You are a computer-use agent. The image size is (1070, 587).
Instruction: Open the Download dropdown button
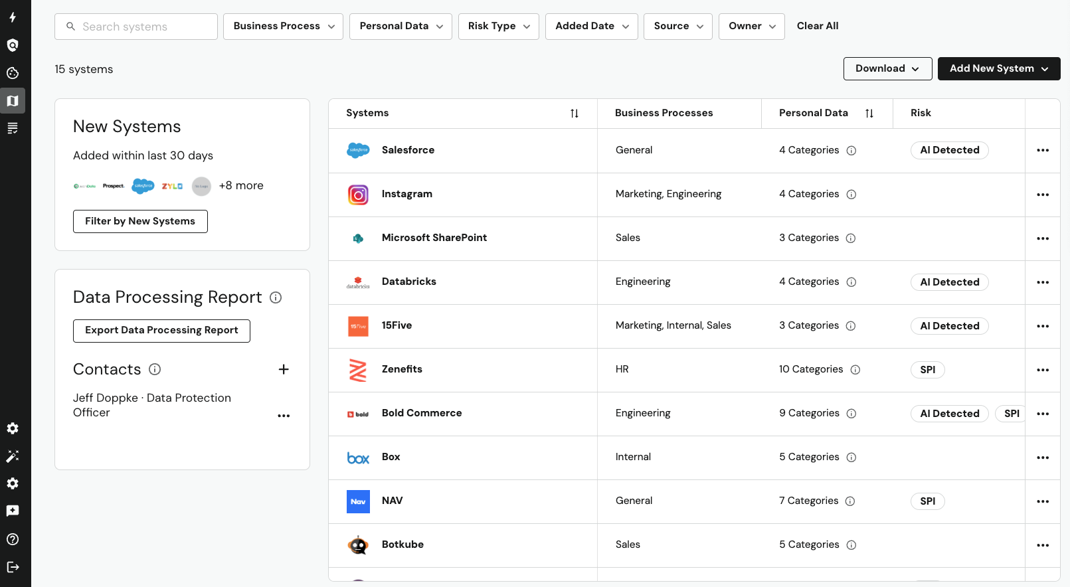[x=888, y=69]
